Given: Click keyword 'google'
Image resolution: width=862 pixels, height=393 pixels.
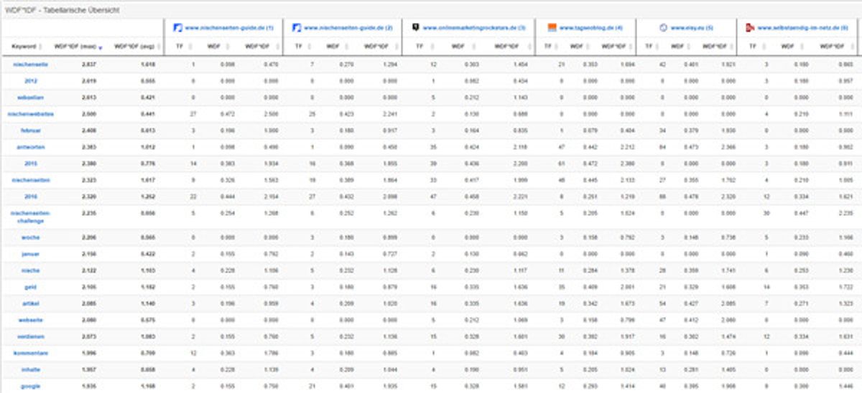Looking at the screenshot, I should (x=30, y=386).
